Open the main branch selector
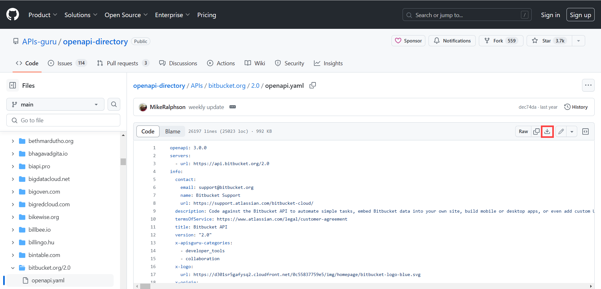601x289 pixels. pos(55,104)
